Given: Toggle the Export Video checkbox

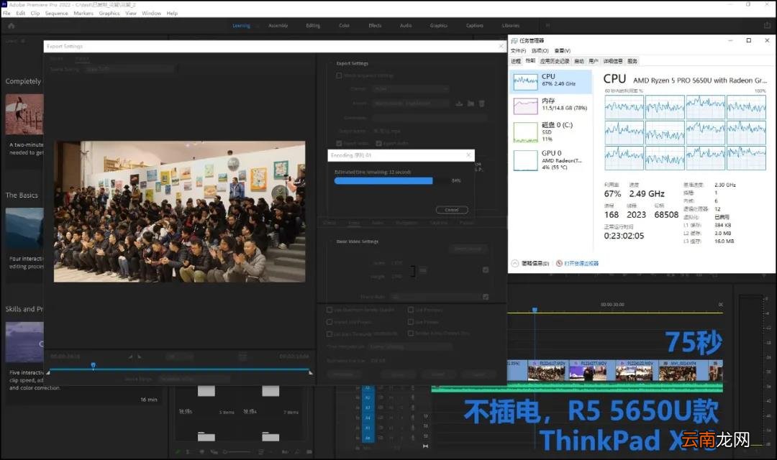Looking at the screenshot, I should 339,143.
